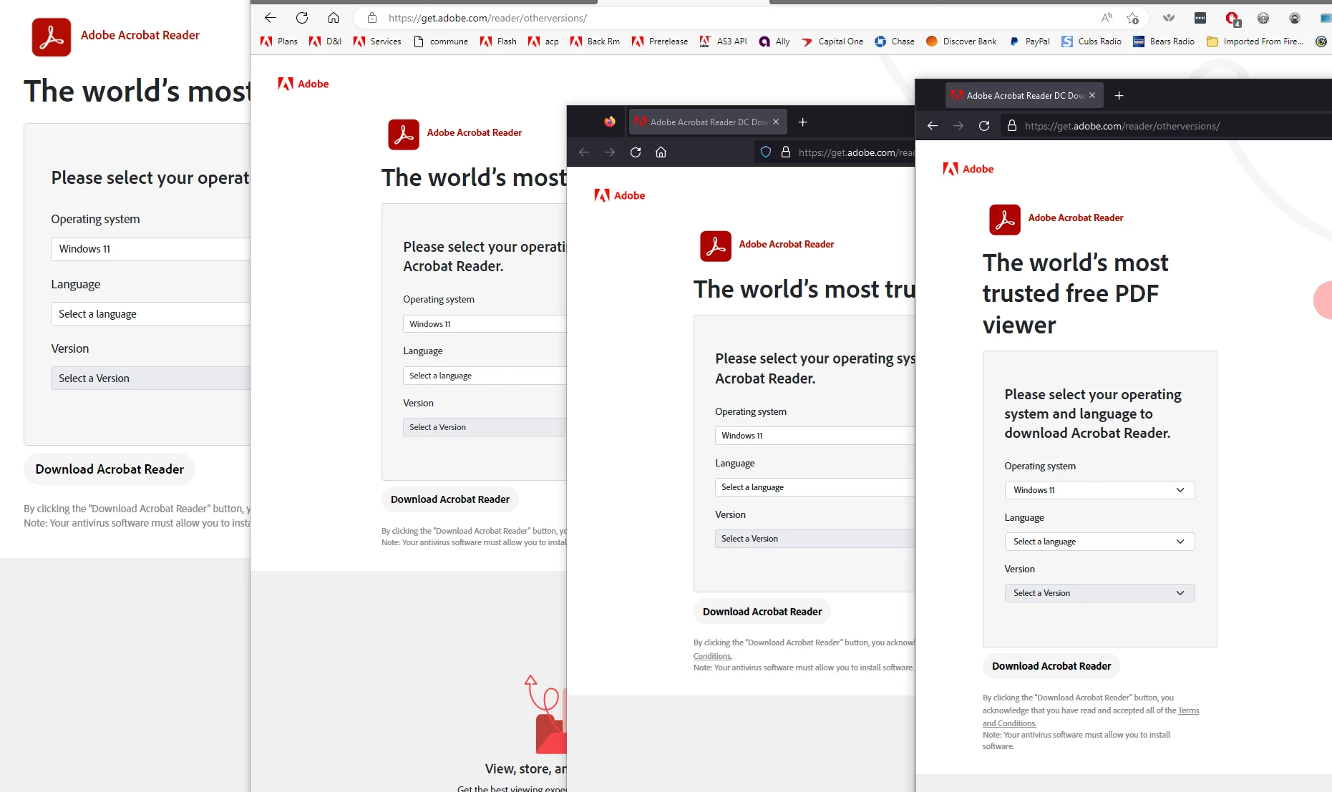This screenshot has width=1332, height=792.
Task: Click the gear extension icon in Edge toolbar
Action: point(1263,18)
